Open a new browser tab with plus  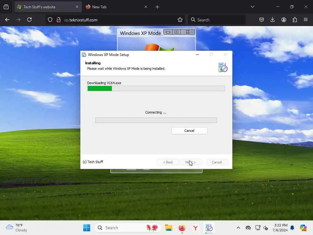tap(157, 7)
